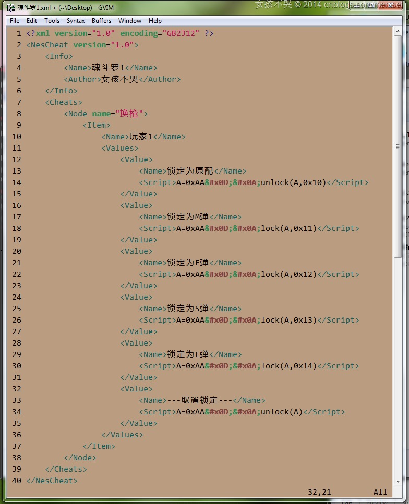Open the Window menu

[x=130, y=21]
